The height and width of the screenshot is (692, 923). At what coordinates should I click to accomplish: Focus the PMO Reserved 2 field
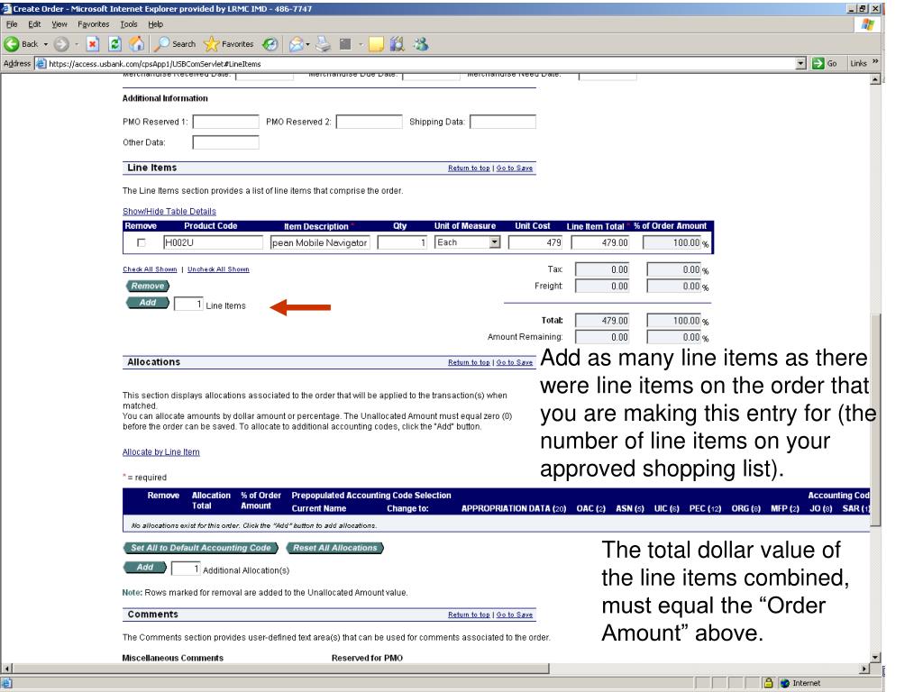click(x=369, y=122)
